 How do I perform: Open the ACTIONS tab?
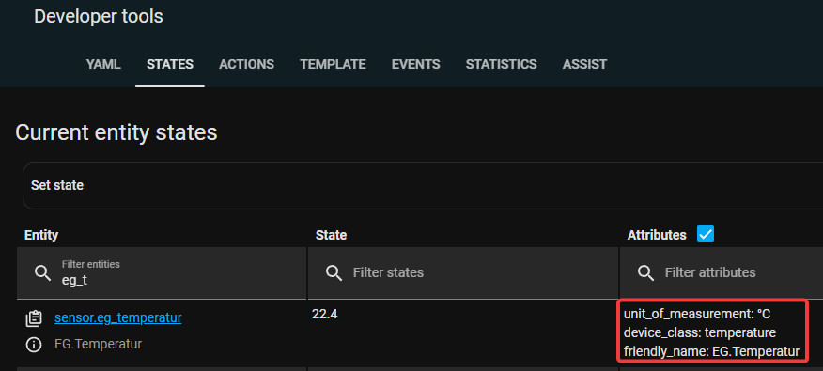pyautogui.click(x=247, y=64)
